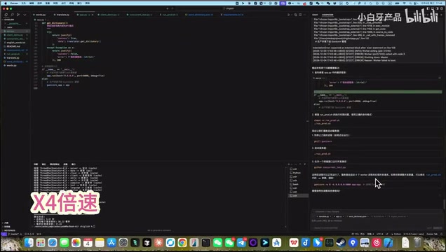Run the Python file from editor toolbar
Viewport: 446px width, 252px height.
point(289,15)
